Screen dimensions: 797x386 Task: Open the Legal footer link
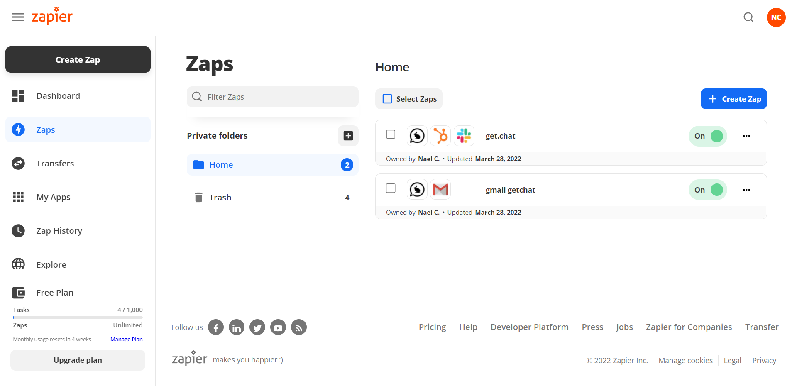(732, 361)
